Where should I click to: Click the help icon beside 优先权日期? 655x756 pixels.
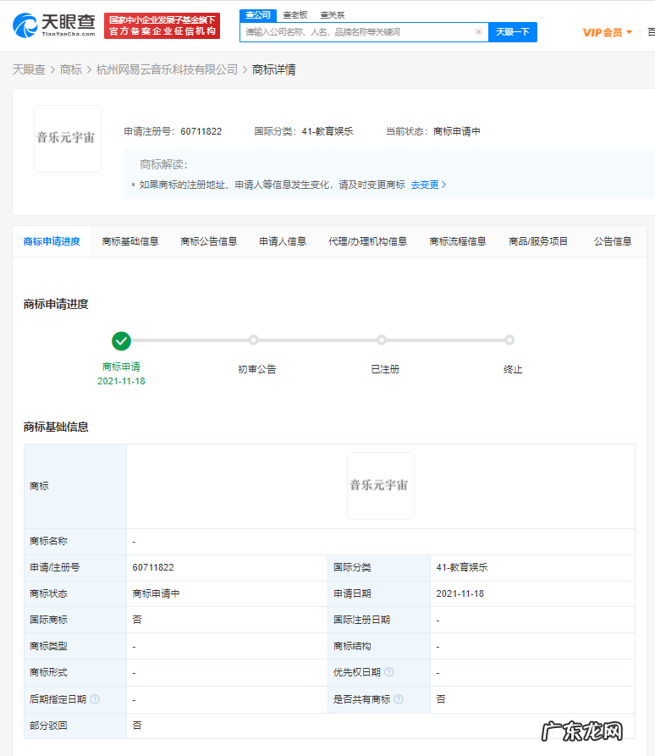(x=389, y=672)
